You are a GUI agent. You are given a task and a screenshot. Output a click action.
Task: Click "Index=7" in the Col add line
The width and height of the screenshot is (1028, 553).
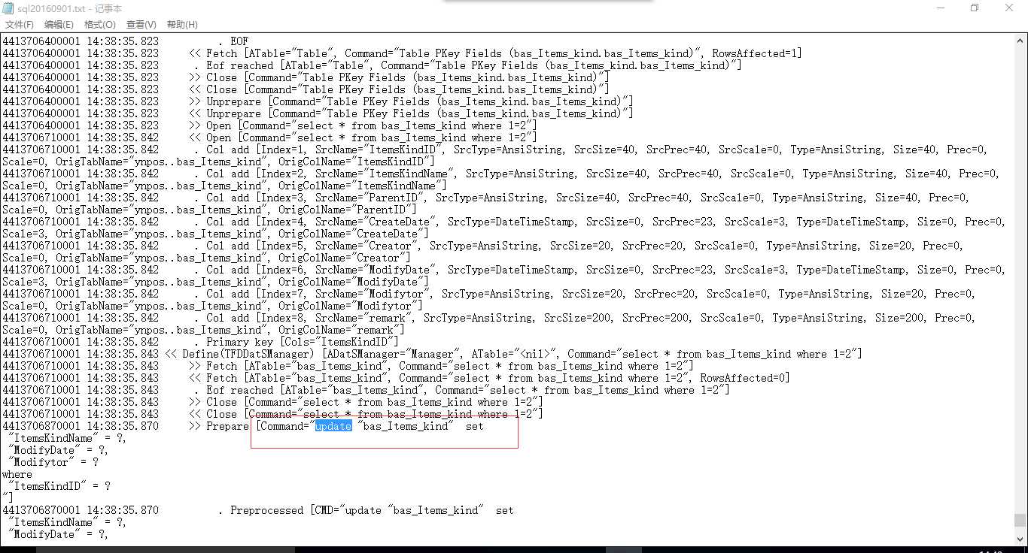pyautogui.click(x=284, y=294)
